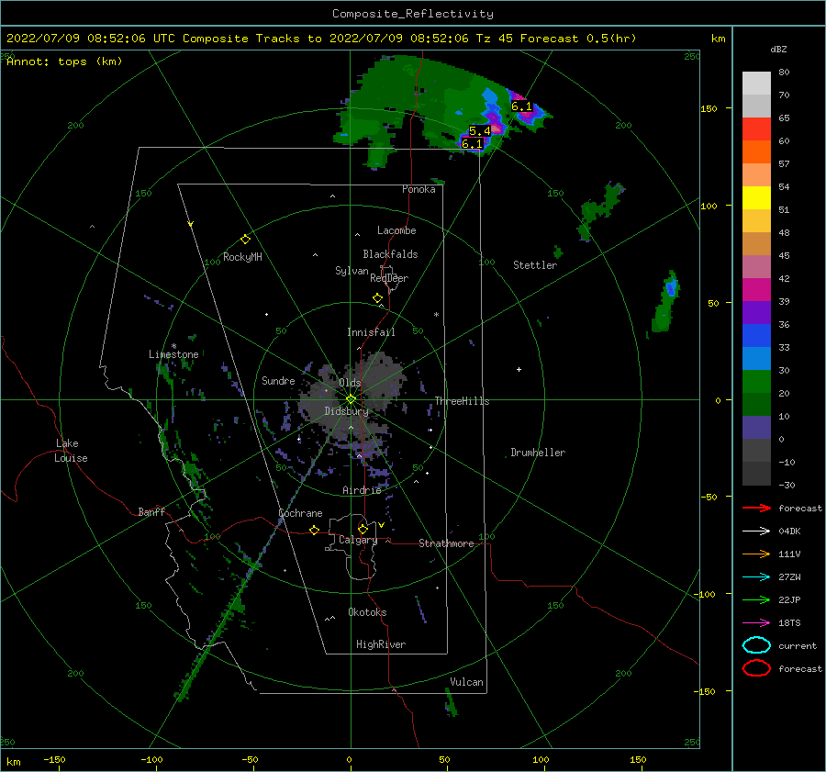The width and height of the screenshot is (826, 772).
Task: Click the RedDeer city label
Action: [389, 278]
